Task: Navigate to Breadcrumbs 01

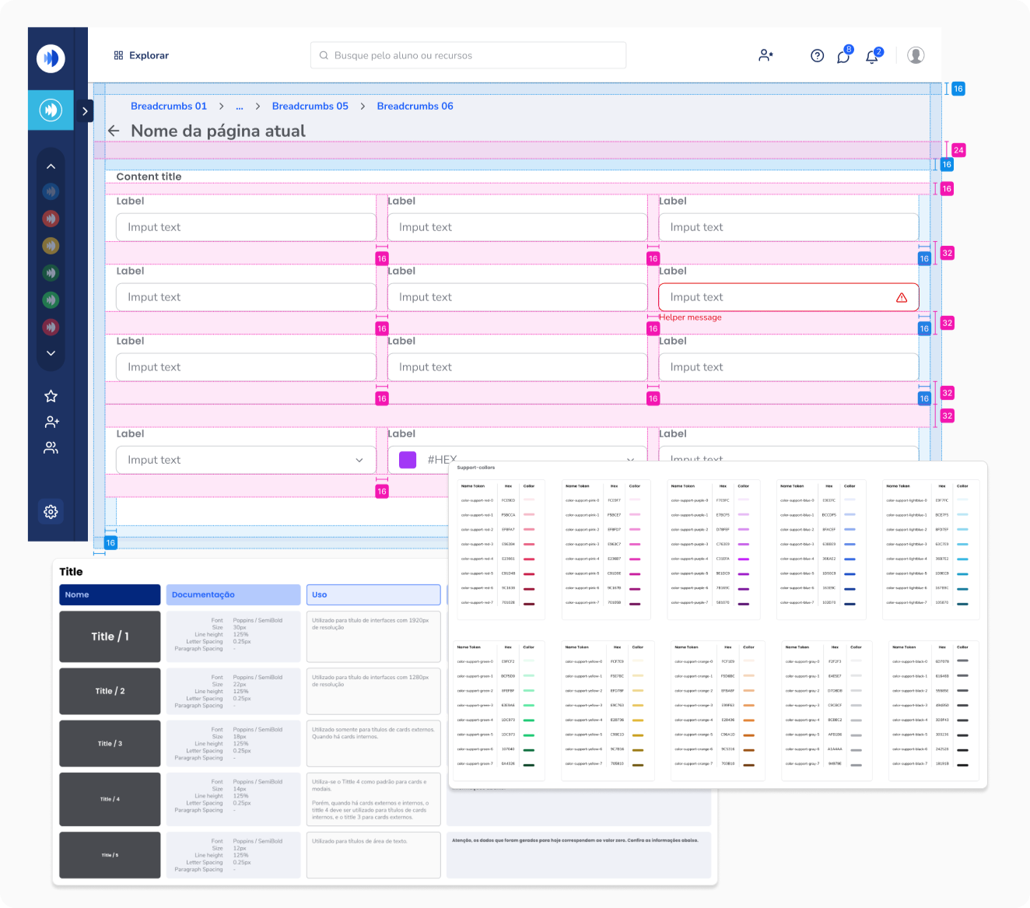Action: pos(169,106)
